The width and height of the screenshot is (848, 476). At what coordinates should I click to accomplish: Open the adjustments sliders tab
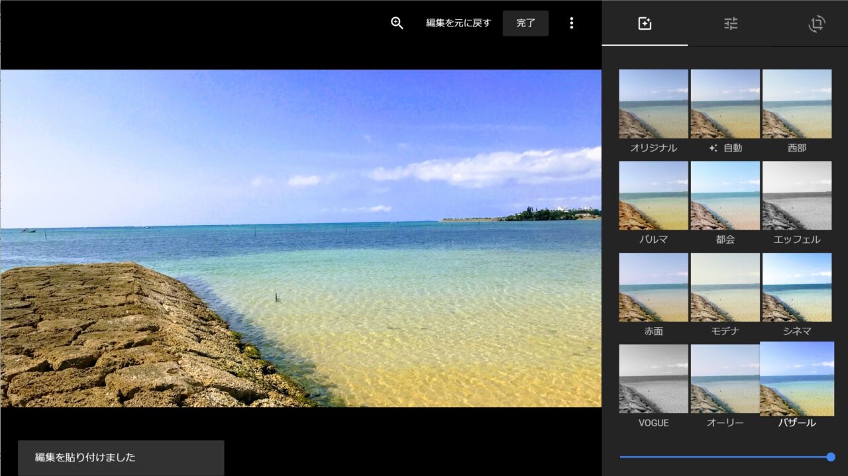click(731, 24)
